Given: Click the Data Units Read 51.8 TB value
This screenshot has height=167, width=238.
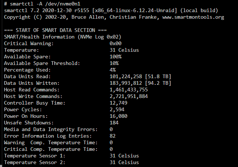Looking at the screenshot, I should click(158, 76).
